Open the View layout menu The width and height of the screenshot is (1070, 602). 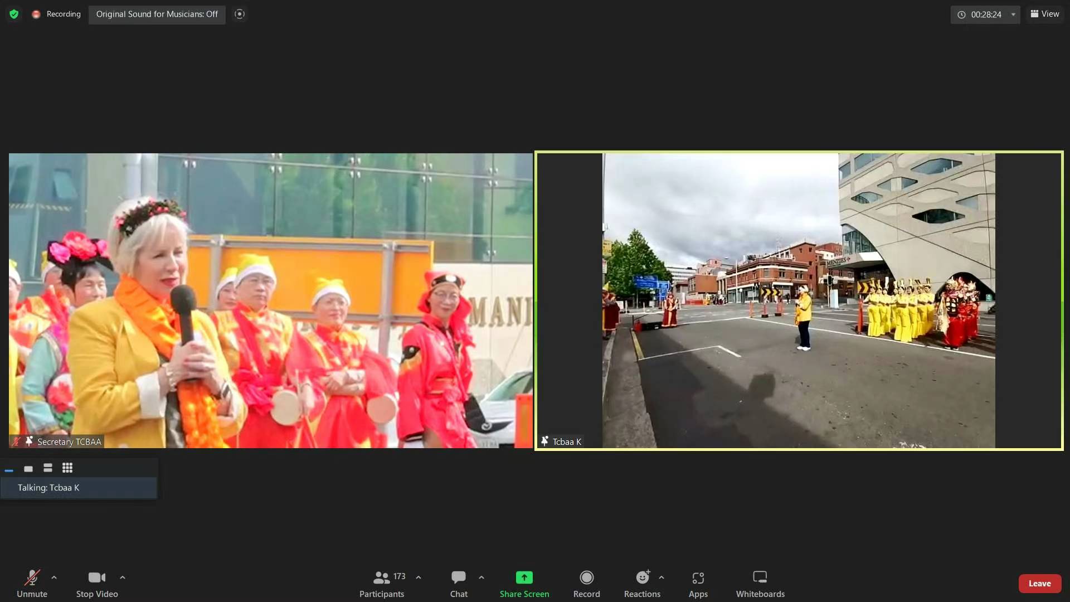click(1045, 14)
